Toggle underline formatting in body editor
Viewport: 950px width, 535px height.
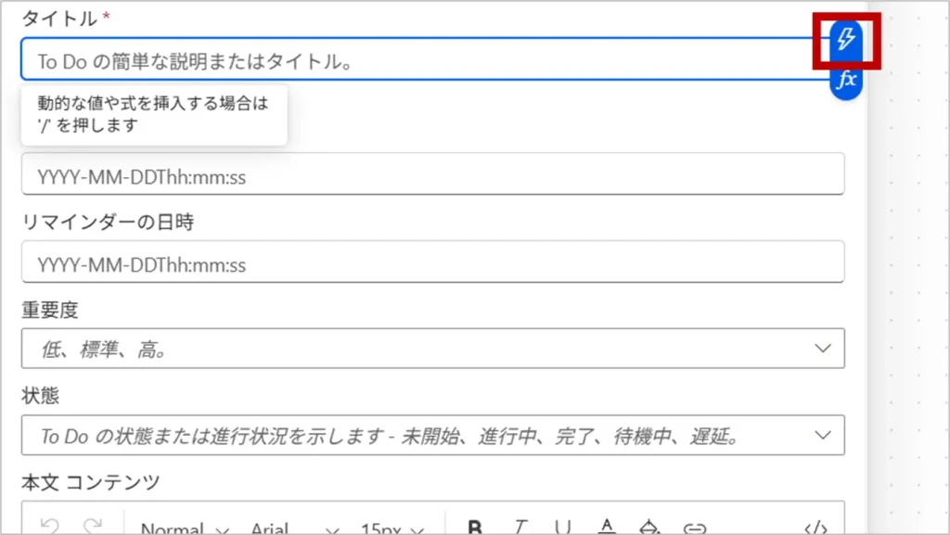click(563, 528)
